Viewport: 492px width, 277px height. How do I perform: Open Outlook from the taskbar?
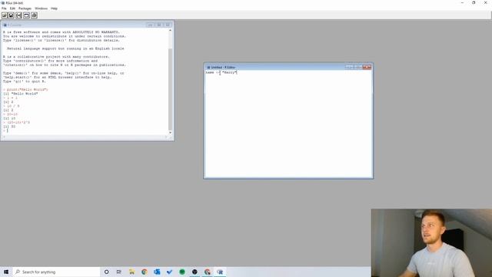[x=157, y=272]
